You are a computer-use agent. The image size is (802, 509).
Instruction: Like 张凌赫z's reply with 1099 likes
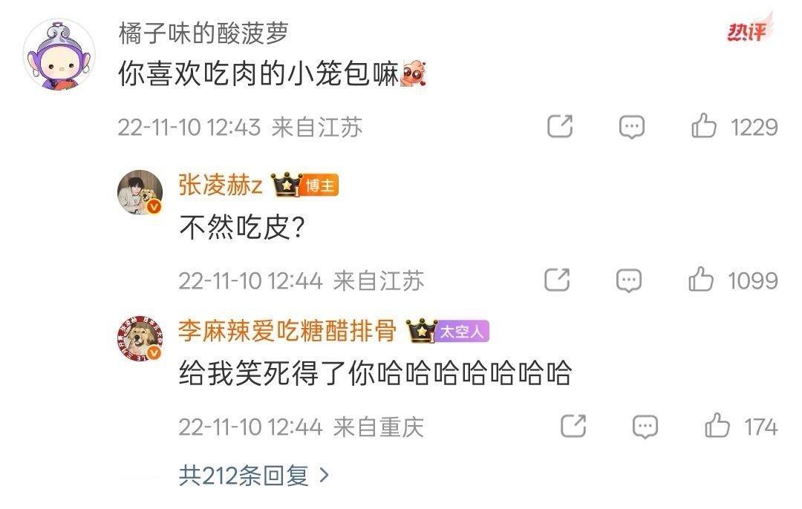click(701, 280)
